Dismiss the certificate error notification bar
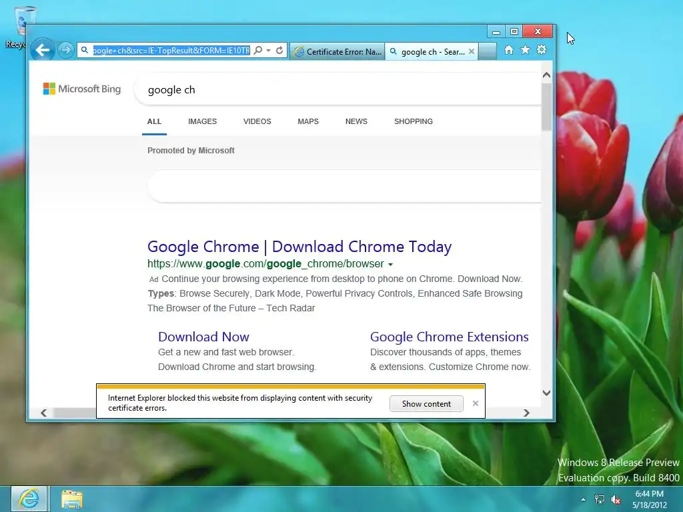 coord(476,403)
